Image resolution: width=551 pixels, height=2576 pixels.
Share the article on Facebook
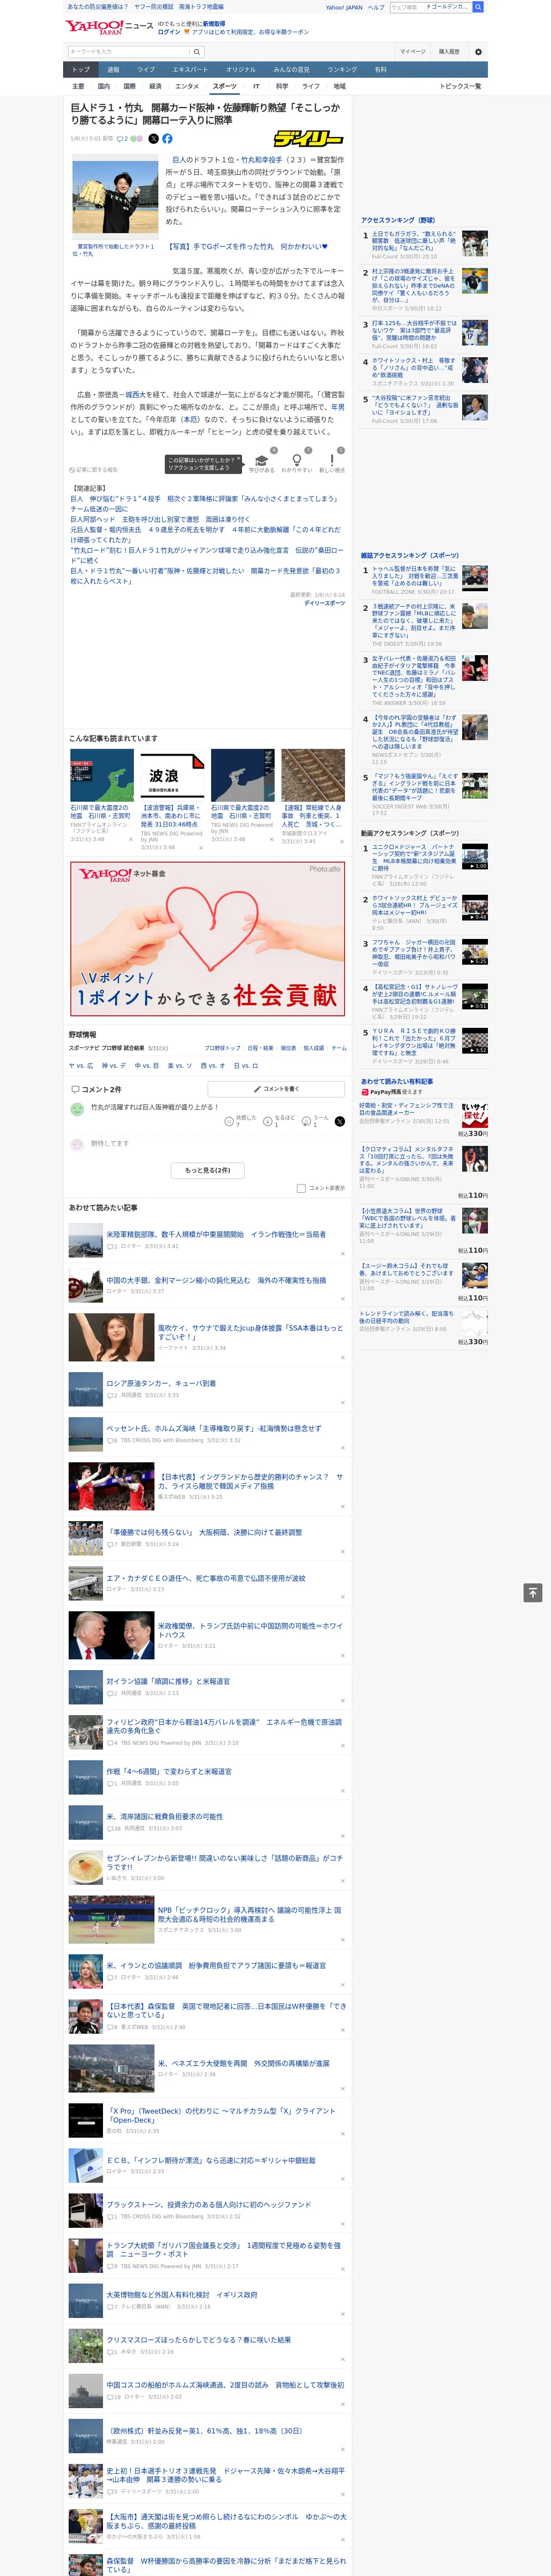click(x=167, y=139)
